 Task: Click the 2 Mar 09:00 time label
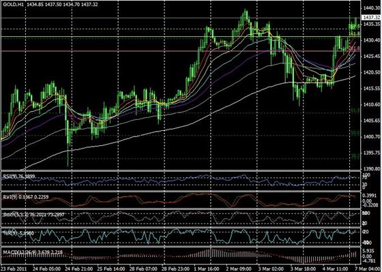[x=239, y=269]
